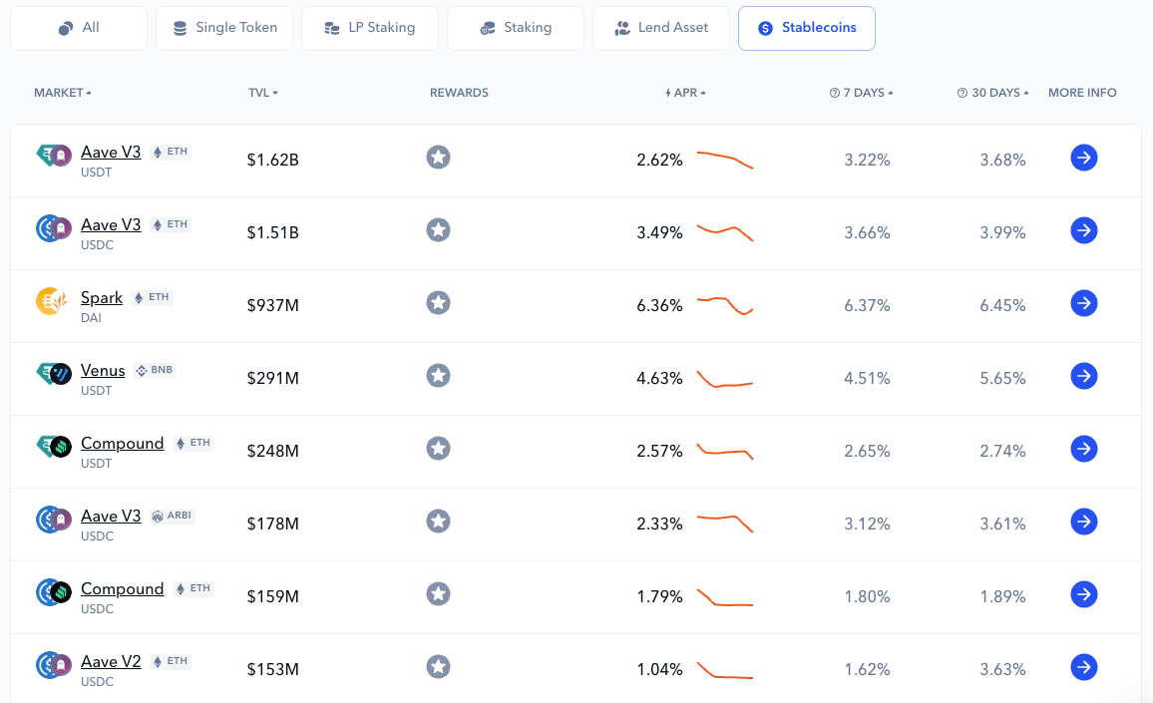Favorite the Compound USDT market star

pos(438,449)
